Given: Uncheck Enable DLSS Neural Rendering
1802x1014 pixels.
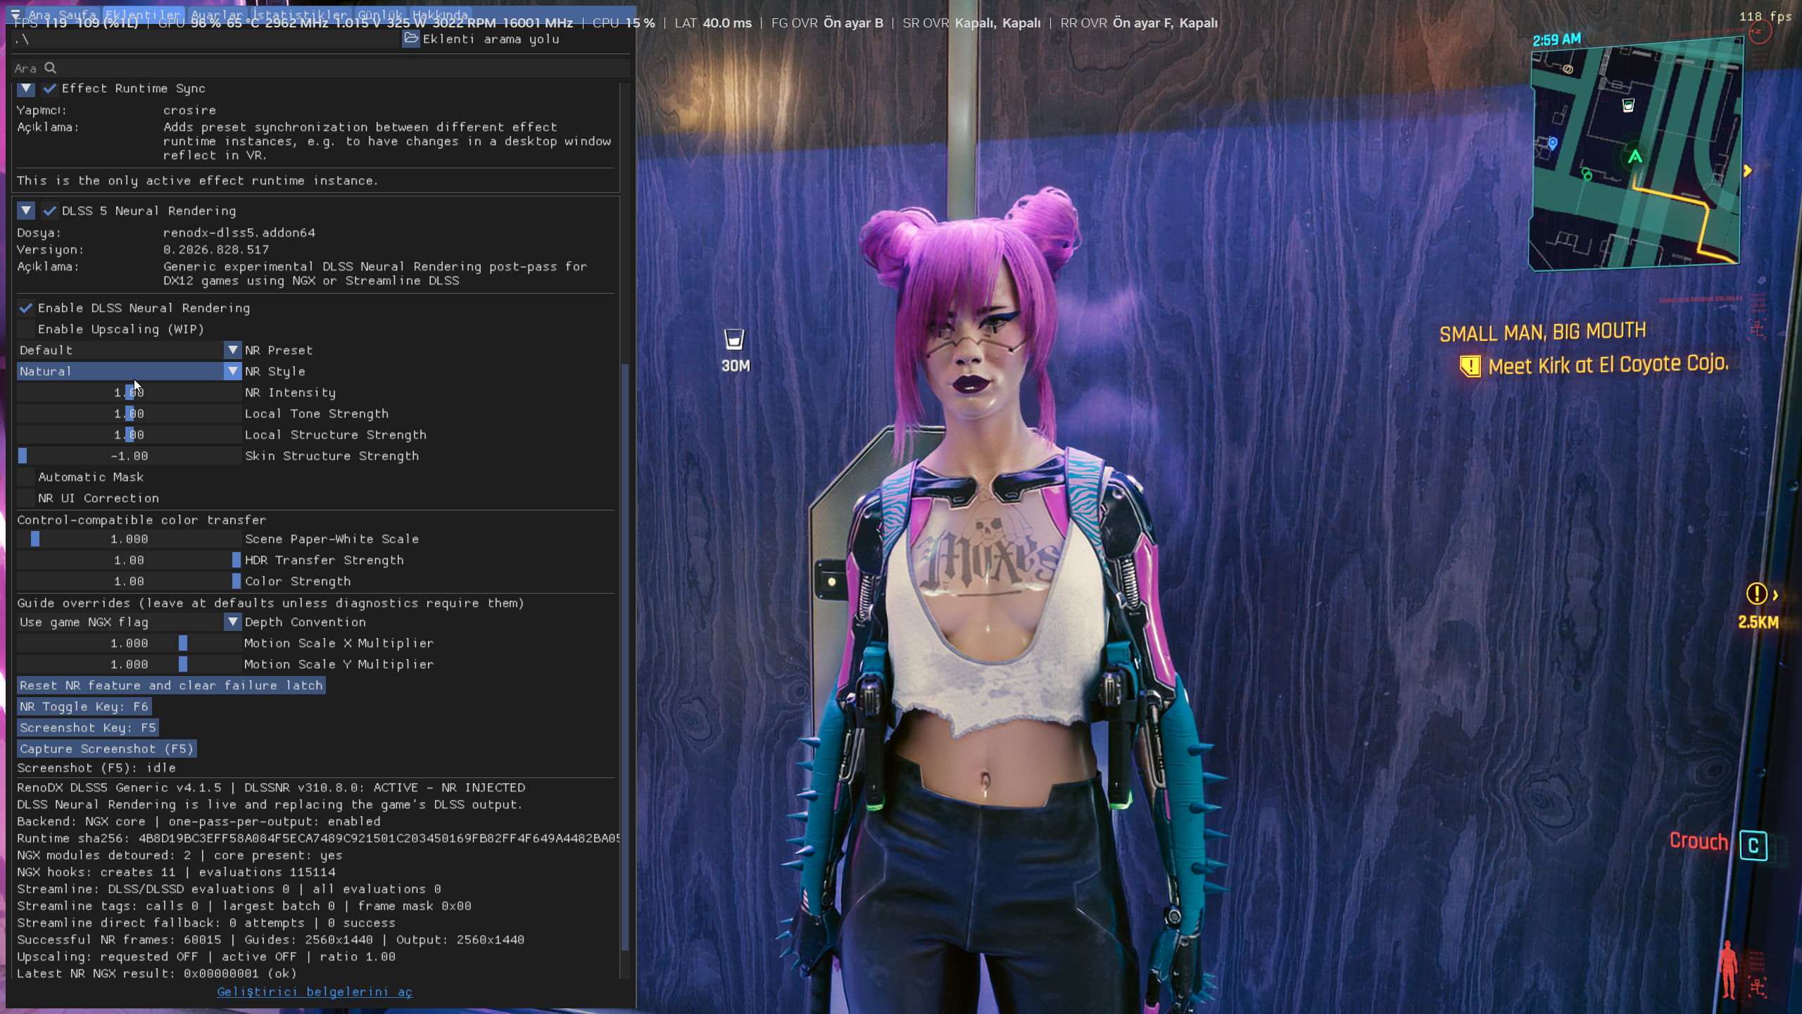Looking at the screenshot, I should click(26, 308).
